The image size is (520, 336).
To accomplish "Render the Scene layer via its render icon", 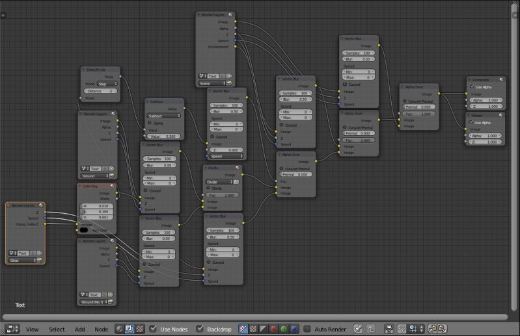I will 229,83.
